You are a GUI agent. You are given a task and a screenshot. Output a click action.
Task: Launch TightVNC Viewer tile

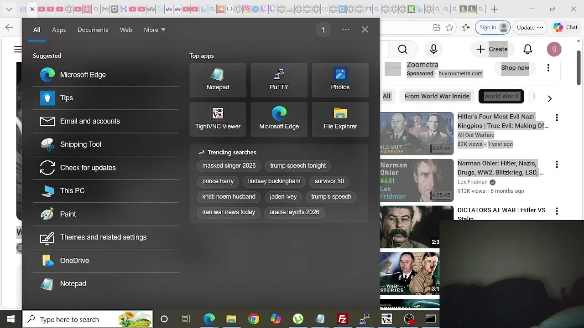pyautogui.click(x=218, y=119)
